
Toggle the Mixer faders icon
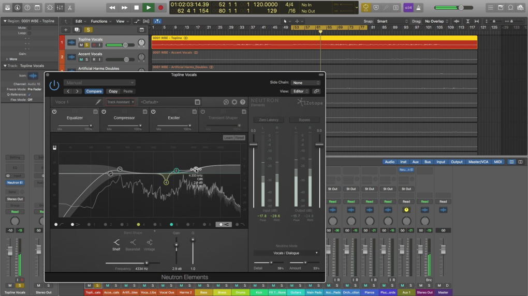click(x=60, y=7)
